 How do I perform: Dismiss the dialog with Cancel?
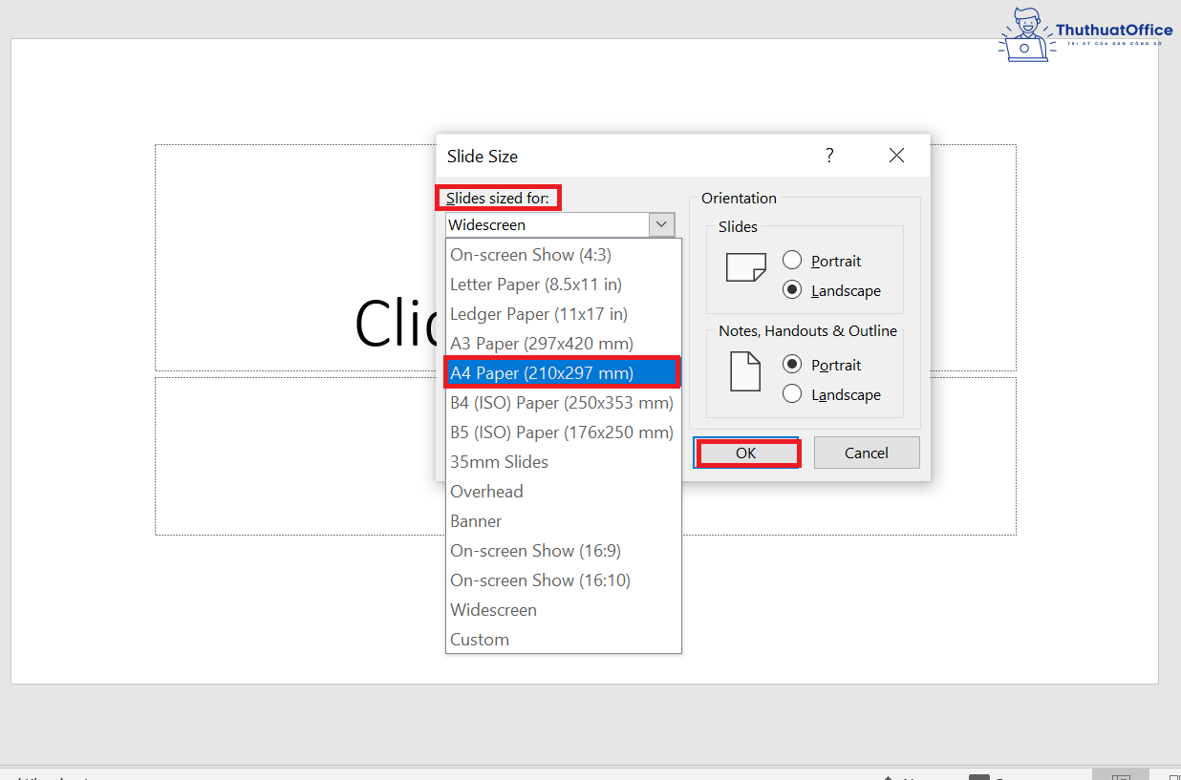pyautogui.click(x=866, y=452)
